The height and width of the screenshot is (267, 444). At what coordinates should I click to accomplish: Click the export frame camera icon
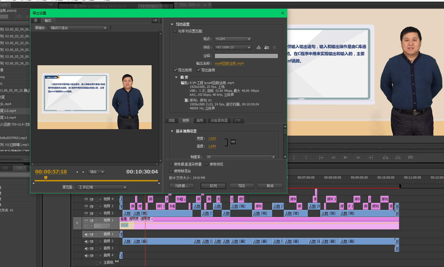pos(411,157)
